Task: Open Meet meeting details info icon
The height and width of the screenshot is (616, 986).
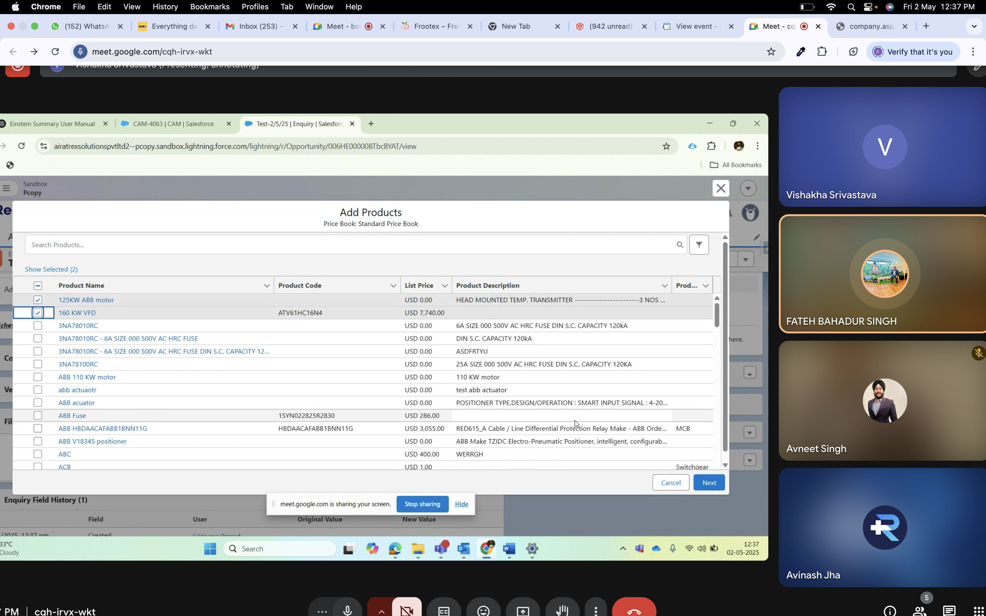Action: [890, 611]
